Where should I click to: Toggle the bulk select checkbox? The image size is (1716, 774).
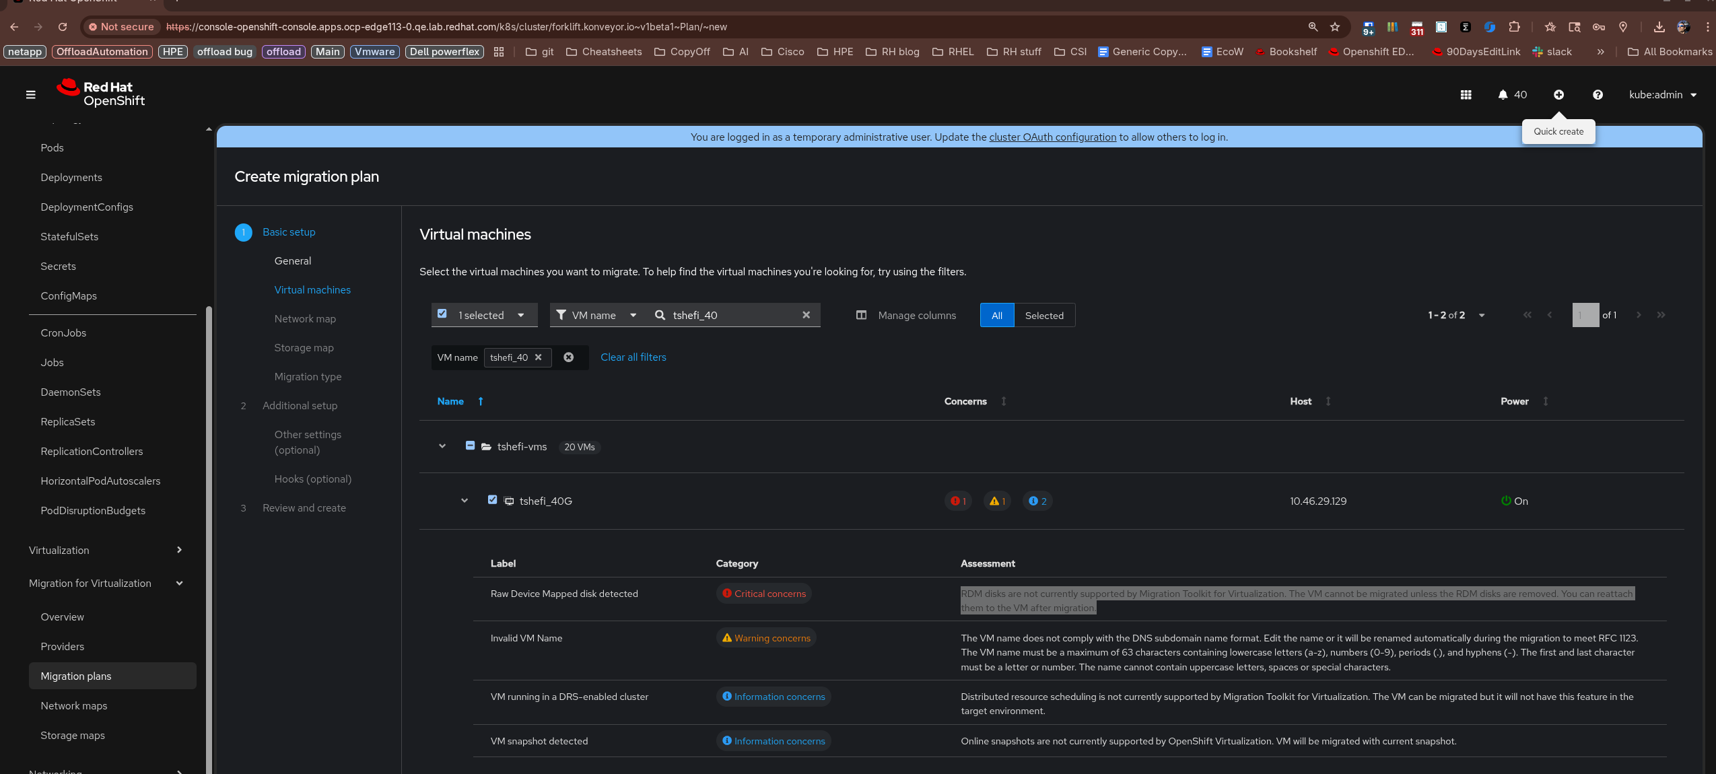[x=442, y=314]
